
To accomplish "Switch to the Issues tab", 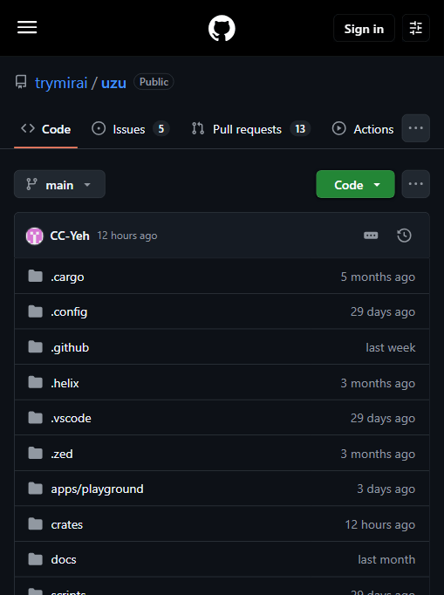I will coord(131,129).
